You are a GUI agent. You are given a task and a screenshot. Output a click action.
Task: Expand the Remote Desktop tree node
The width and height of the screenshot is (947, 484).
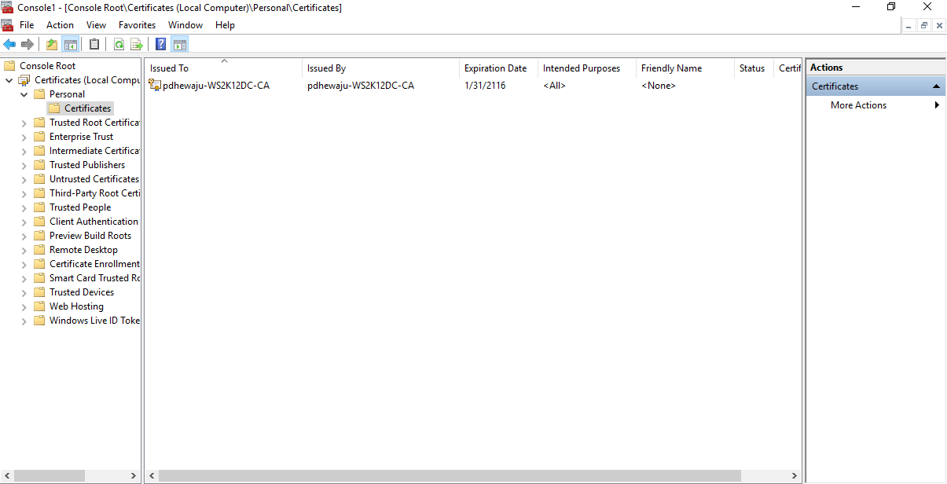click(24, 250)
